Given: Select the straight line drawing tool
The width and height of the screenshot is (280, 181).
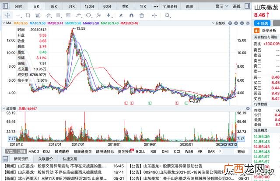Looking at the screenshot, I should [x=18, y=15].
